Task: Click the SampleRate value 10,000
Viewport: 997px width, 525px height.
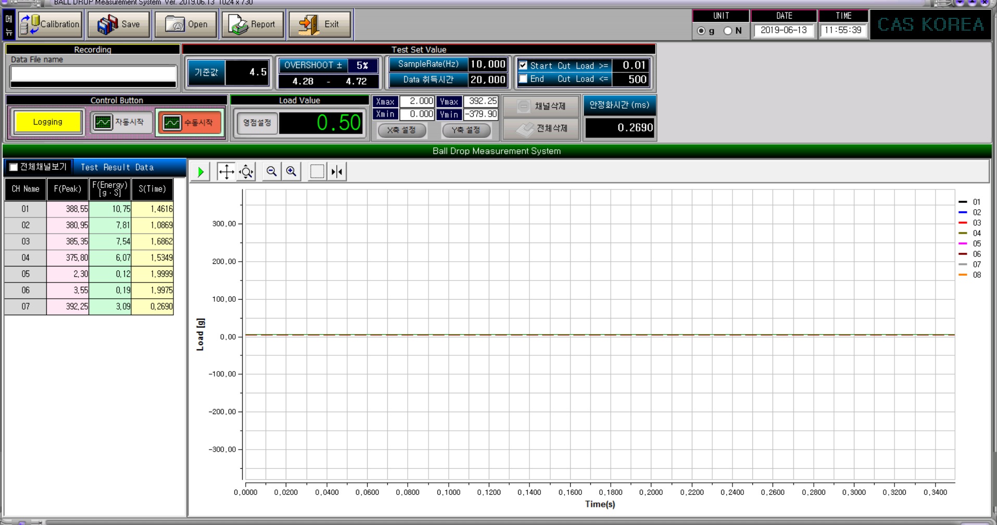Action: [x=487, y=64]
